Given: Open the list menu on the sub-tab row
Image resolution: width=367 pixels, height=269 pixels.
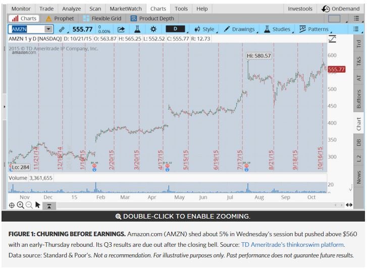Looking at the screenshot, I should tap(356, 18).
